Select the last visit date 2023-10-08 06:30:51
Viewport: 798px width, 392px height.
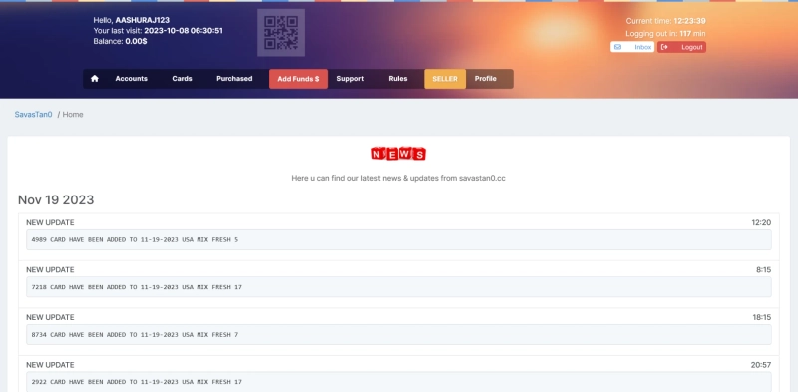click(x=184, y=31)
